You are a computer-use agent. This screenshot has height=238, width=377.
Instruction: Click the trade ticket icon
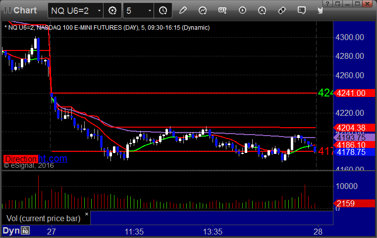point(281,10)
